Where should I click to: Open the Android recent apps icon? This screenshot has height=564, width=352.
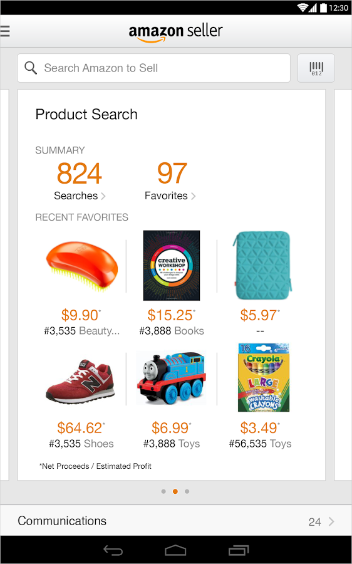(x=239, y=550)
